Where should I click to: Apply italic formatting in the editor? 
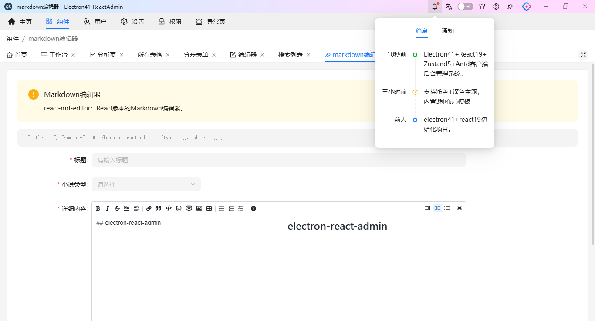108,208
